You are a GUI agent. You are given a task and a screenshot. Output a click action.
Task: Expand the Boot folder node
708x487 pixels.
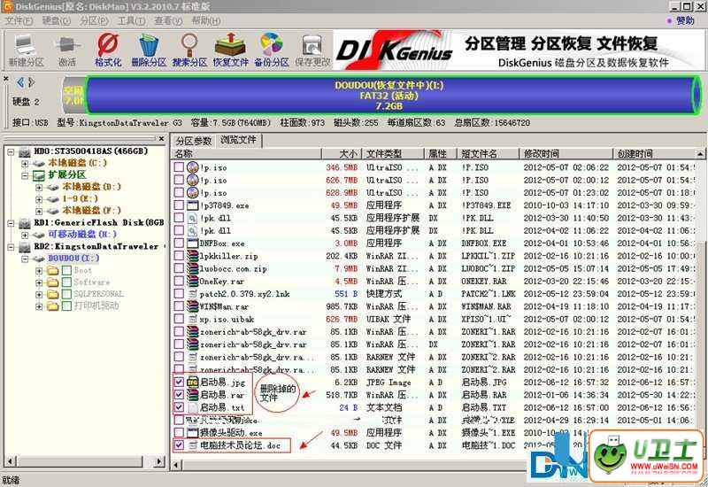click(39, 271)
